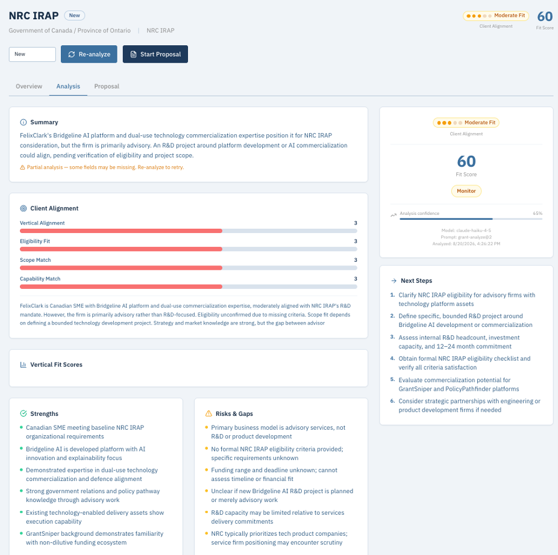Click the Capability Match label
This screenshot has height=555, width=558.
click(x=40, y=279)
